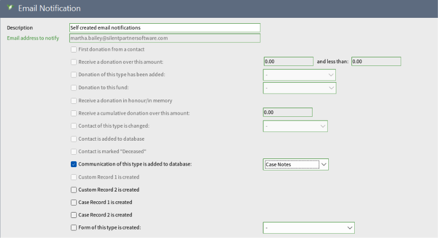Check Custom Record 1 is created
The width and height of the screenshot is (438, 238).
(74, 177)
